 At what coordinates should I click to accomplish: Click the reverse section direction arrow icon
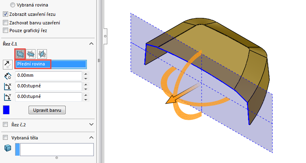click(x=8, y=65)
